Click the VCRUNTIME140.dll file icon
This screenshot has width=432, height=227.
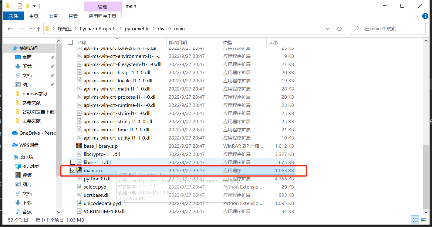[x=79, y=211]
